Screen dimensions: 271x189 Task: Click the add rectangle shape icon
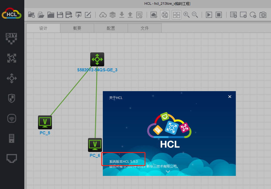pyautogui.click(x=243, y=15)
